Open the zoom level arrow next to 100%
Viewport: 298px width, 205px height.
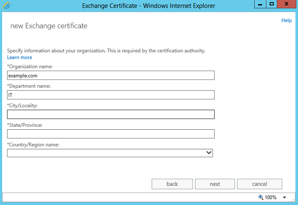pos(284,197)
